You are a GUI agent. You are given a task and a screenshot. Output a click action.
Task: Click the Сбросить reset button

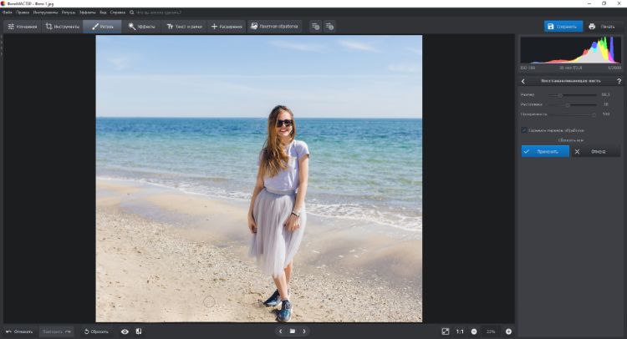point(95,331)
